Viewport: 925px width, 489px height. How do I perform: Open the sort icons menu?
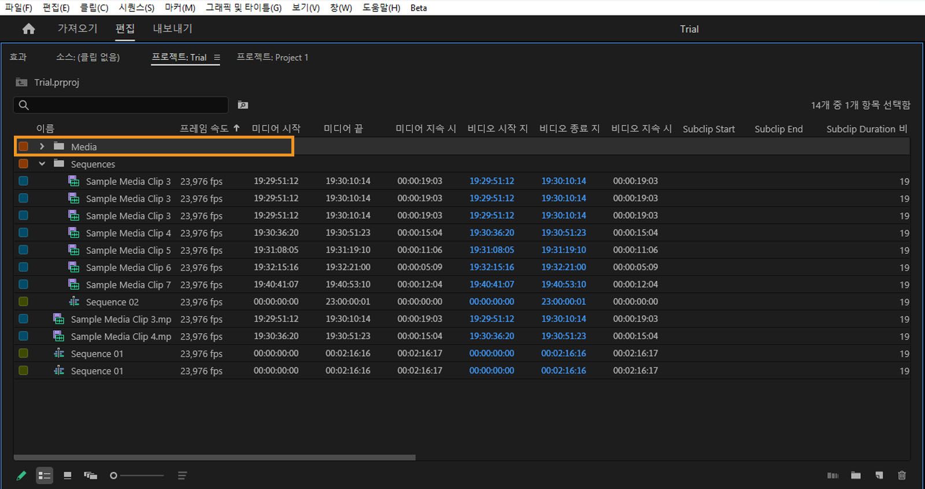pos(182,476)
